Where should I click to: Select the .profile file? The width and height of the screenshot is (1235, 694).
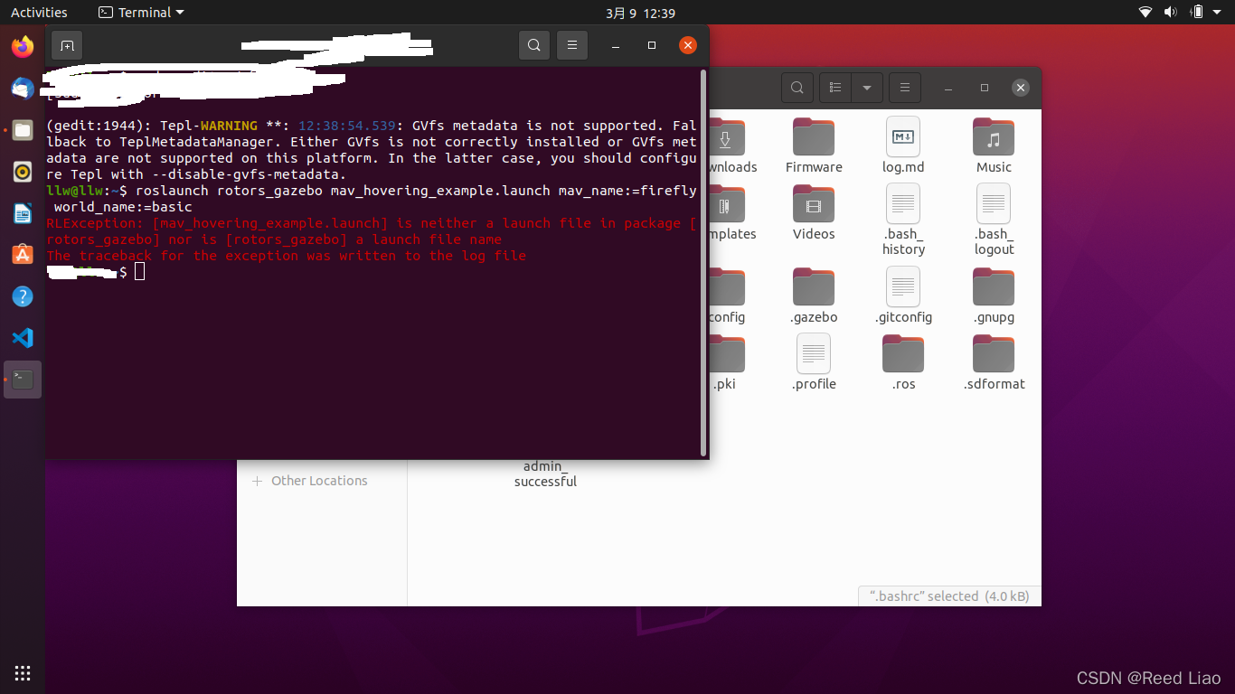pos(814,362)
